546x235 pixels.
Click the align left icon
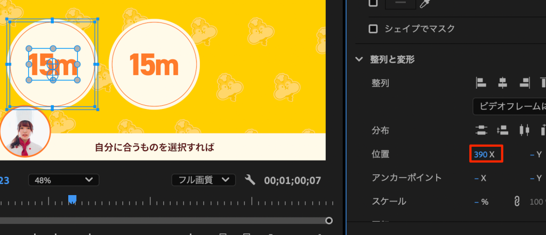point(481,82)
